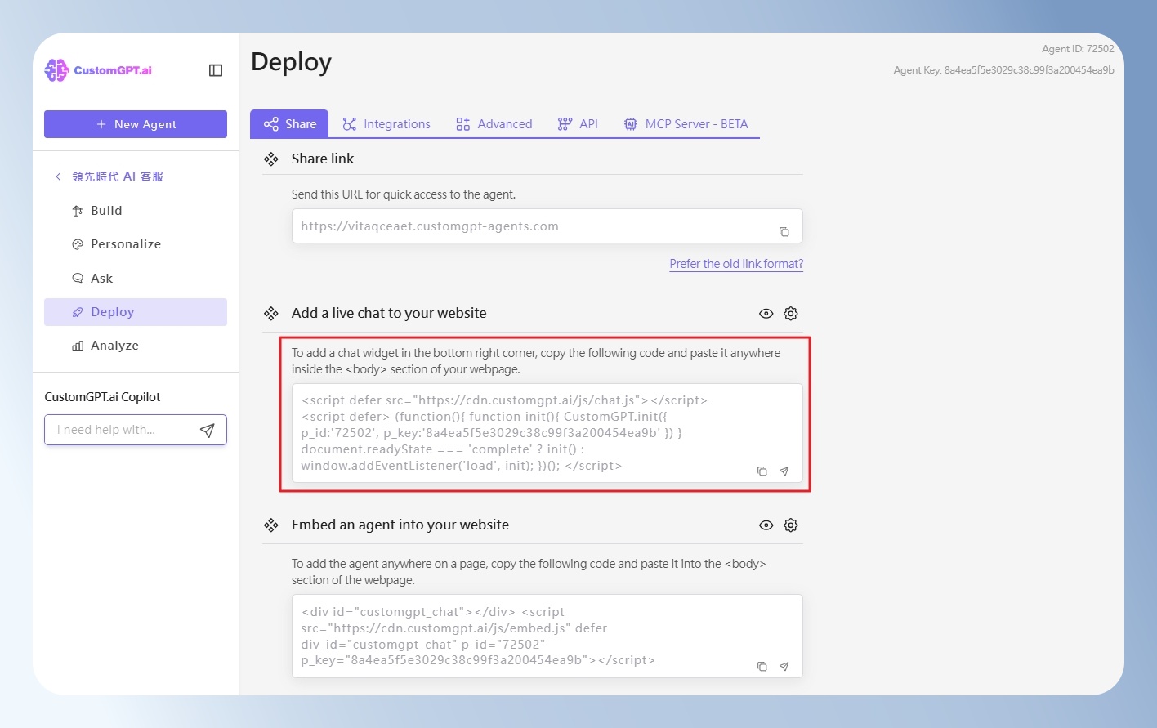Open the MCP Server - BETA tab

686,124
